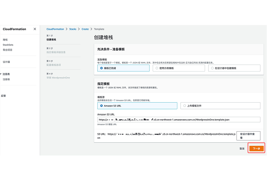
Task: Open 导出项目 in the sidebar
Action: (x=7, y=50)
